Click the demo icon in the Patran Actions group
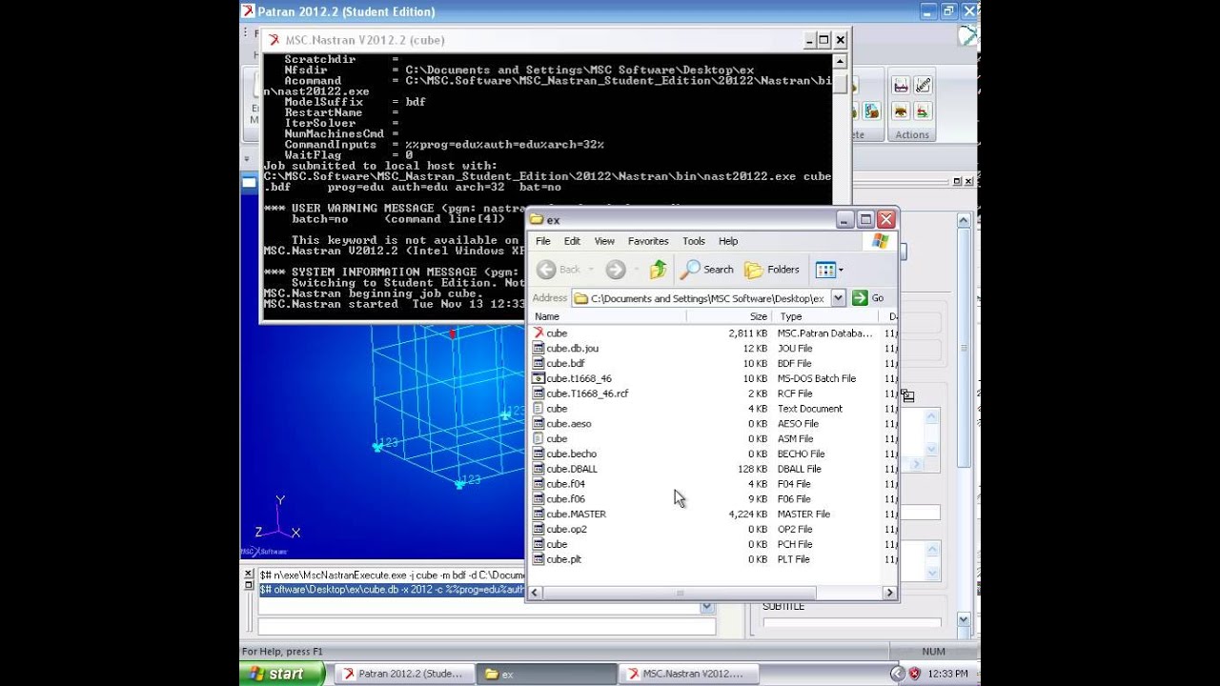The height and width of the screenshot is (686, 1220). [x=923, y=86]
